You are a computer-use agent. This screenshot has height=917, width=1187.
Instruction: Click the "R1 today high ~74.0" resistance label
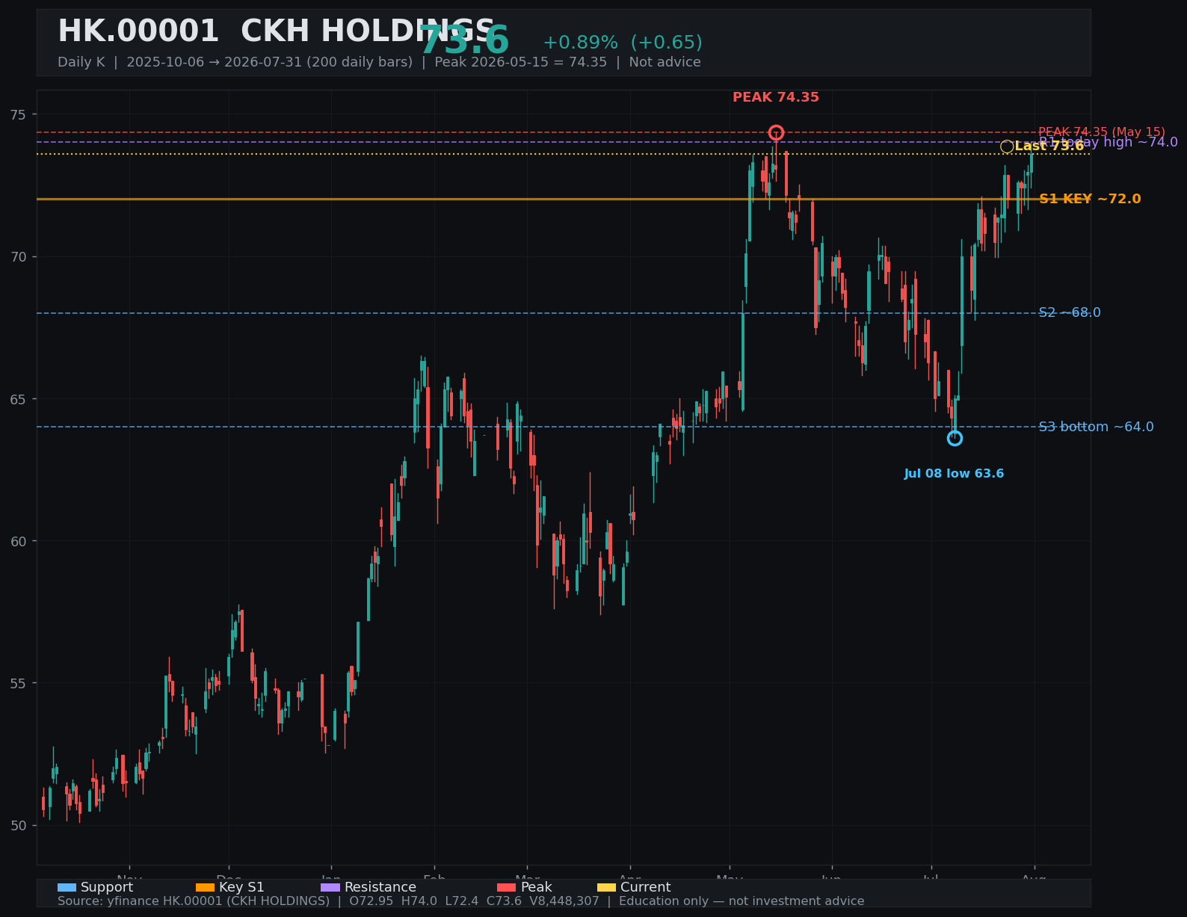[1109, 142]
